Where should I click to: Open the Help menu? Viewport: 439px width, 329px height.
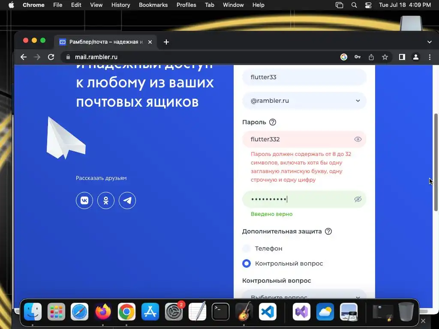coord(258,5)
